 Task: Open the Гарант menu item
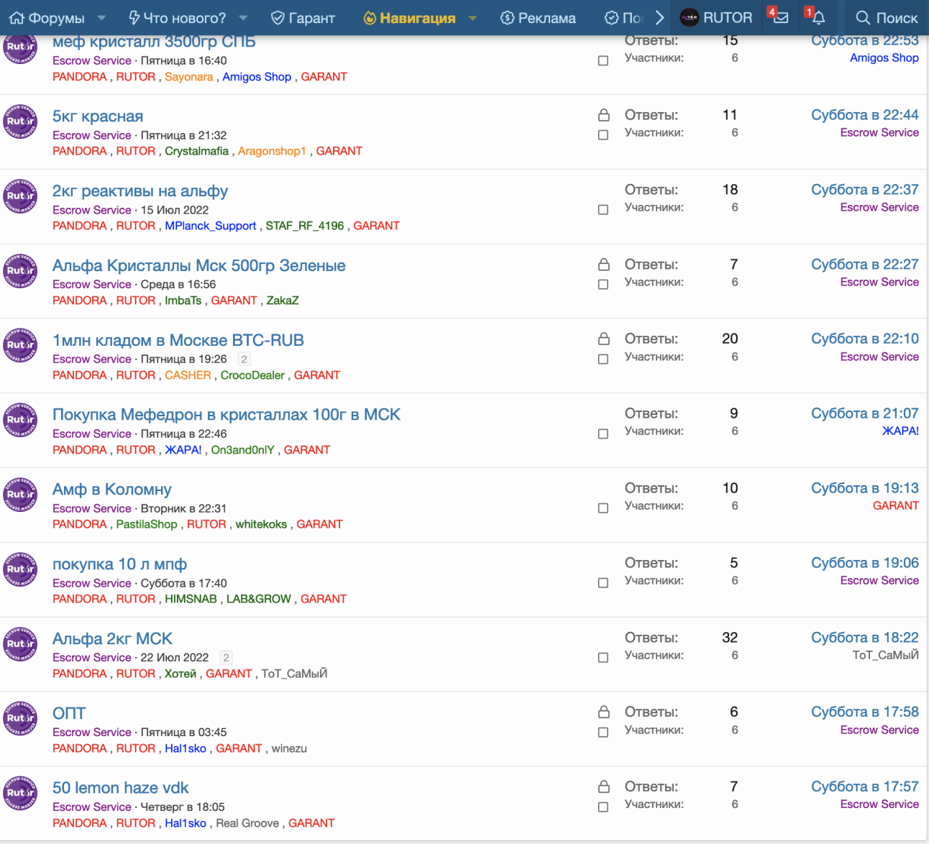(x=303, y=18)
